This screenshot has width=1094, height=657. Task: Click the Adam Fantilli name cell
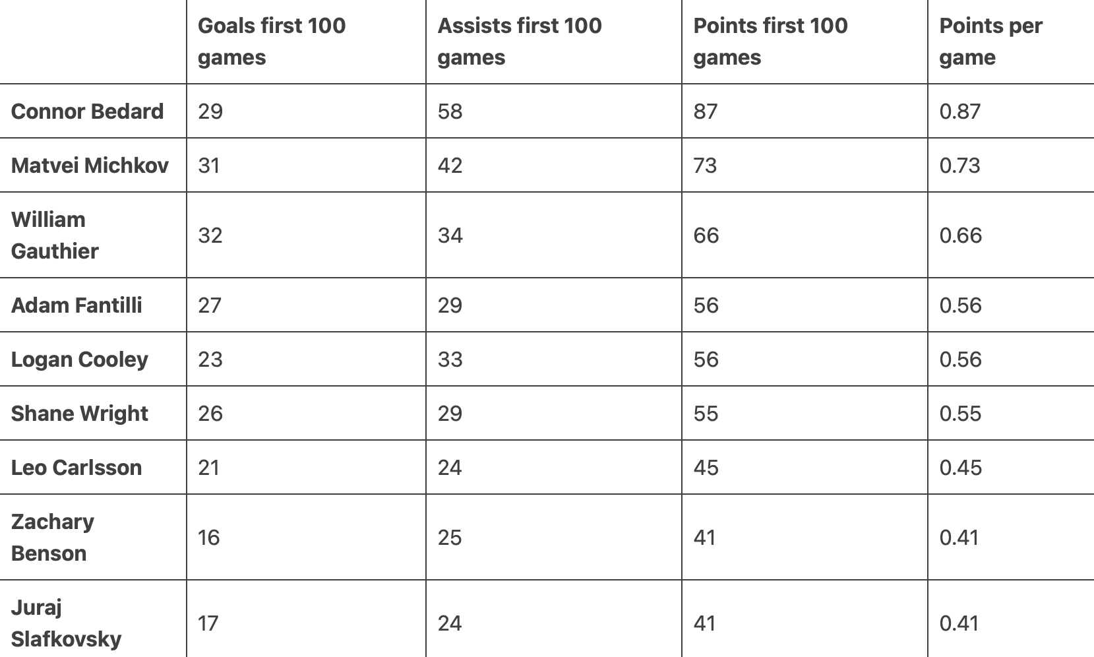(76, 305)
